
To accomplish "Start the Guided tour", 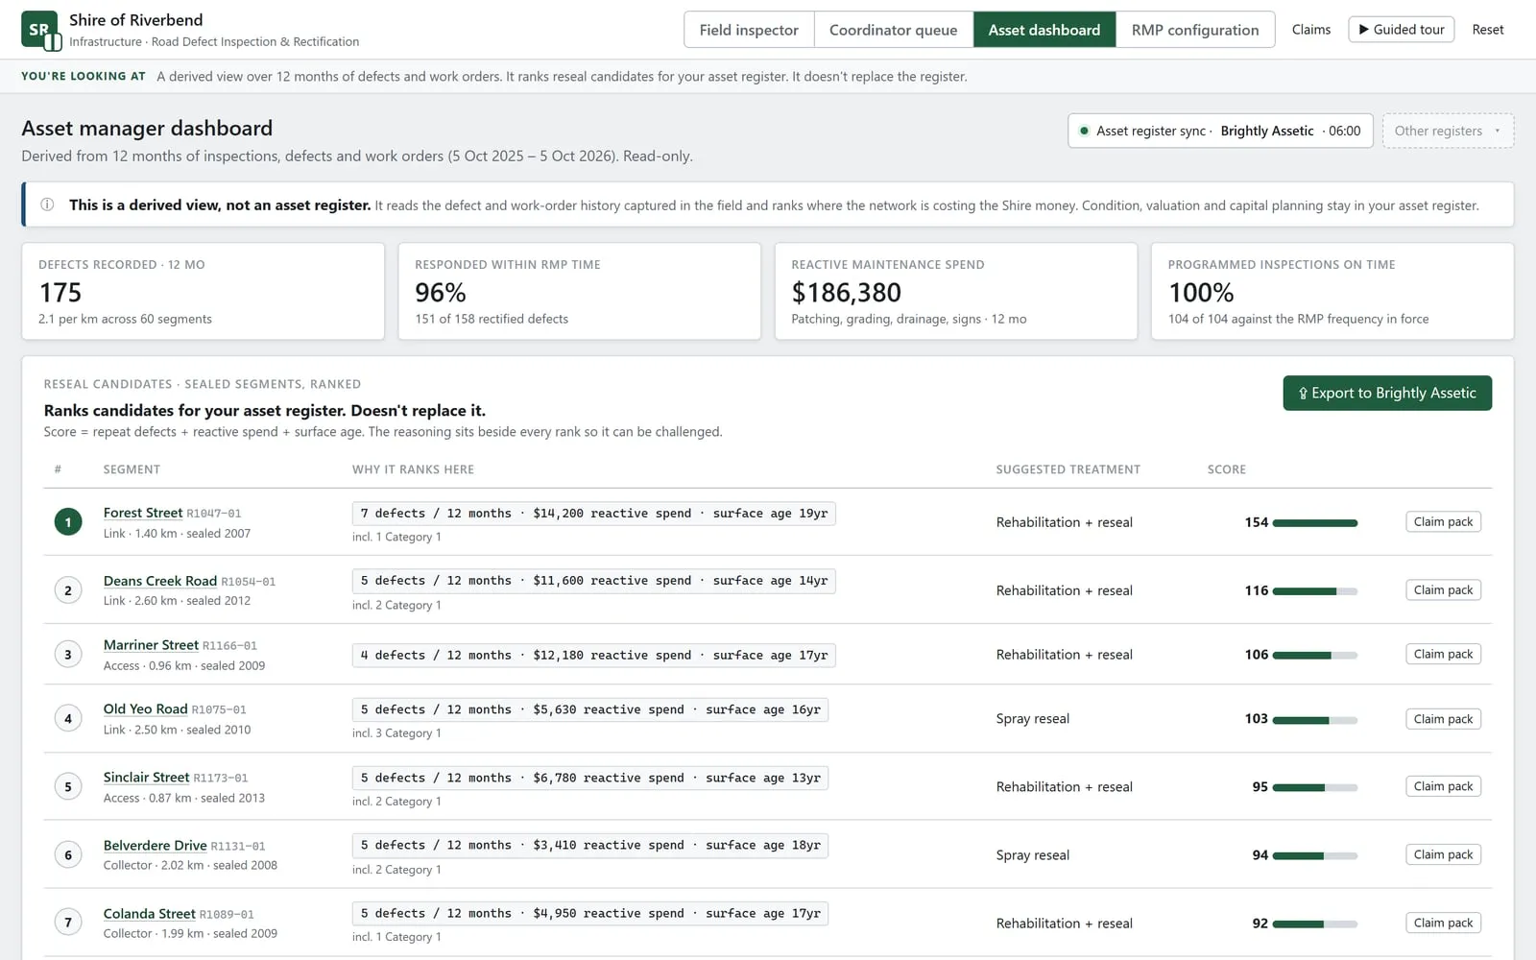I will [1401, 30].
